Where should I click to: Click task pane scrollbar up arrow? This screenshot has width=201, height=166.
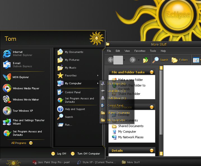[x=161, y=68]
